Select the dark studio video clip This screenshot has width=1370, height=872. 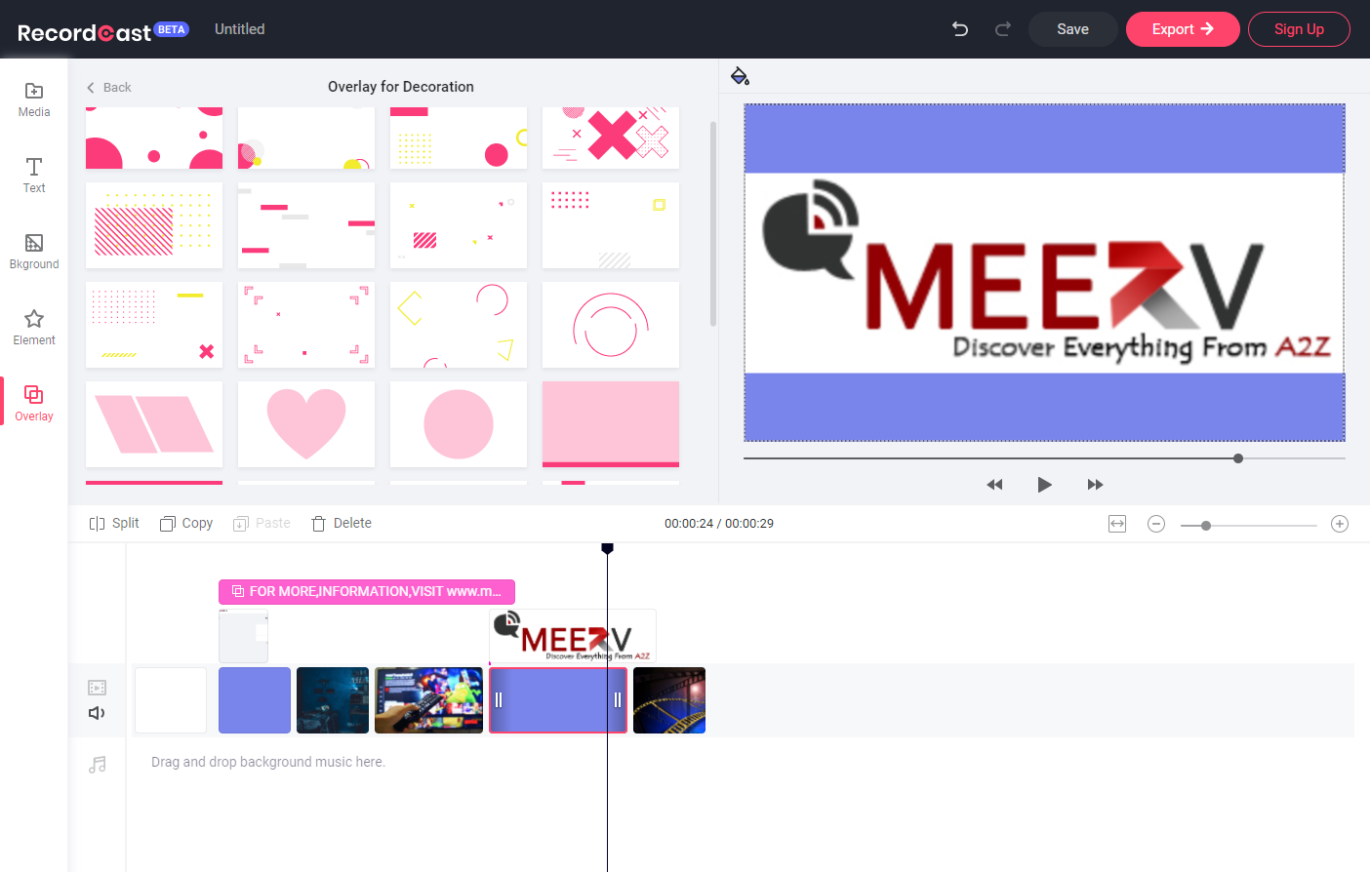(x=333, y=700)
